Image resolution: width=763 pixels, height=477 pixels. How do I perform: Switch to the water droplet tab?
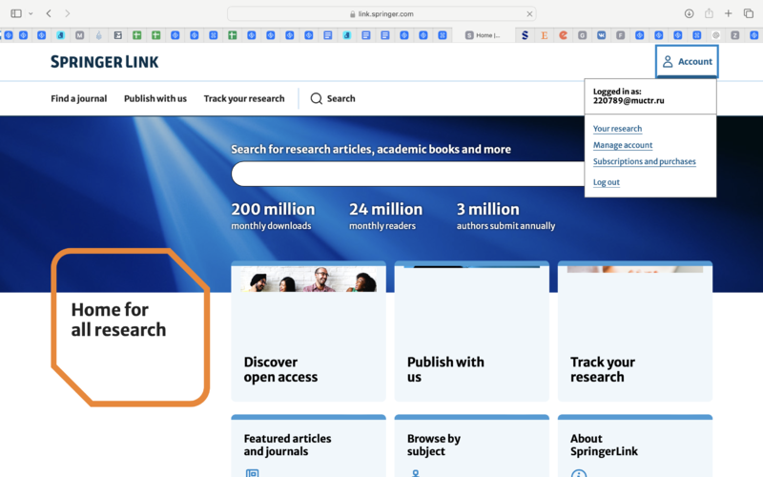99,35
